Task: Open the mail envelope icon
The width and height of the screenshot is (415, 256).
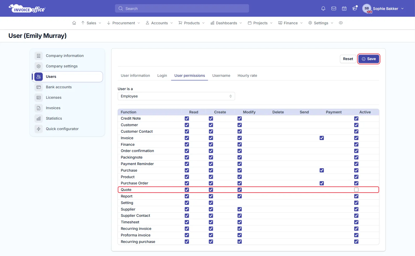Action: [334, 9]
